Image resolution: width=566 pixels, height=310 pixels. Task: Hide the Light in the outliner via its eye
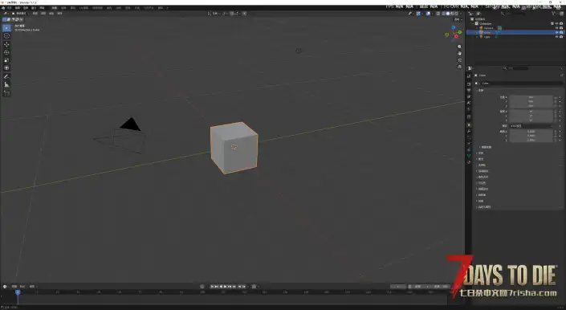point(556,37)
